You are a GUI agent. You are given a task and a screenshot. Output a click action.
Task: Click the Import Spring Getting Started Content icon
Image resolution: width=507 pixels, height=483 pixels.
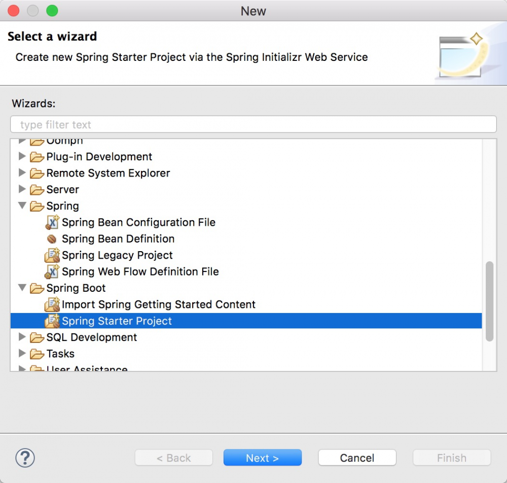click(52, 304)
